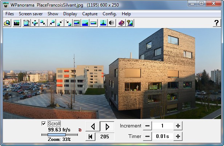Click the full-window frame toolbar icon
224x146 pixels.
pos(26,23)
